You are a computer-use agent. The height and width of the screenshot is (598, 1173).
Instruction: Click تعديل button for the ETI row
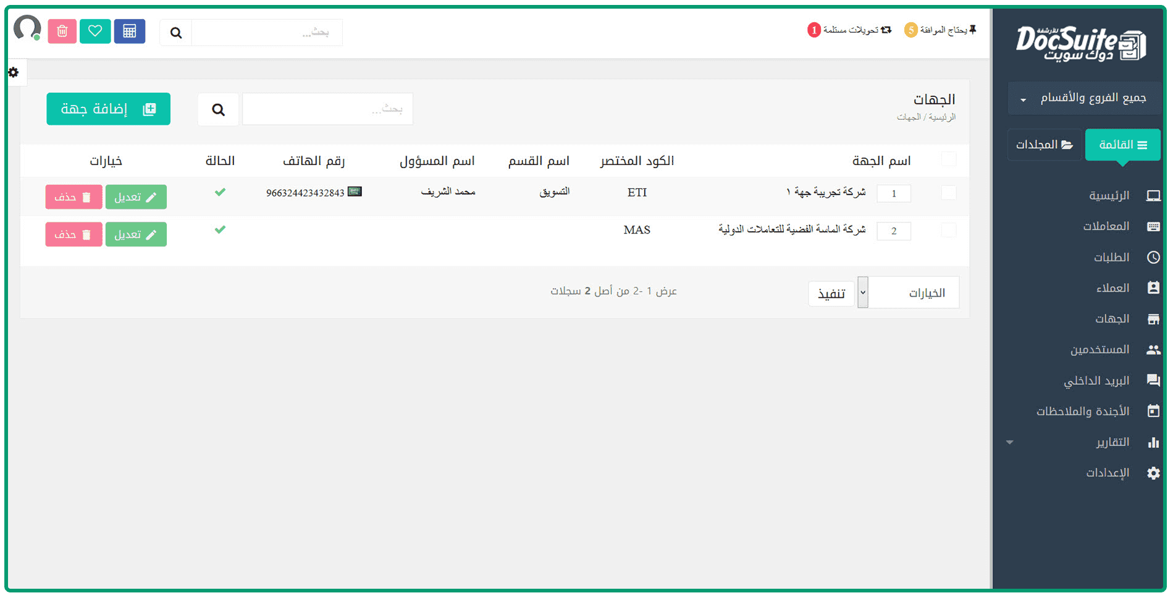click(x=136, y=197)
